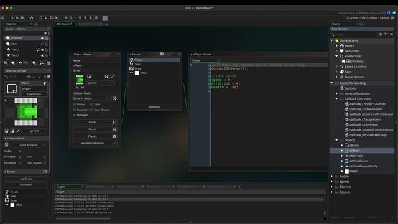Viewport: 398px width, 224px height.
Task: Enable Solid checkbox in Object oPlayer window
Action: click(91, 105)
